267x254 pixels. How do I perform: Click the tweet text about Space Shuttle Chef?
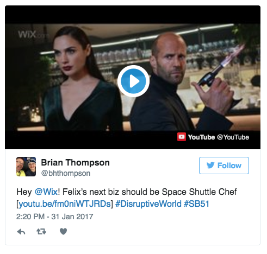point(127,198)
